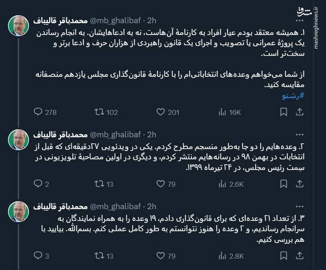View analytics for the 16K views tweet

click(222, 112)
